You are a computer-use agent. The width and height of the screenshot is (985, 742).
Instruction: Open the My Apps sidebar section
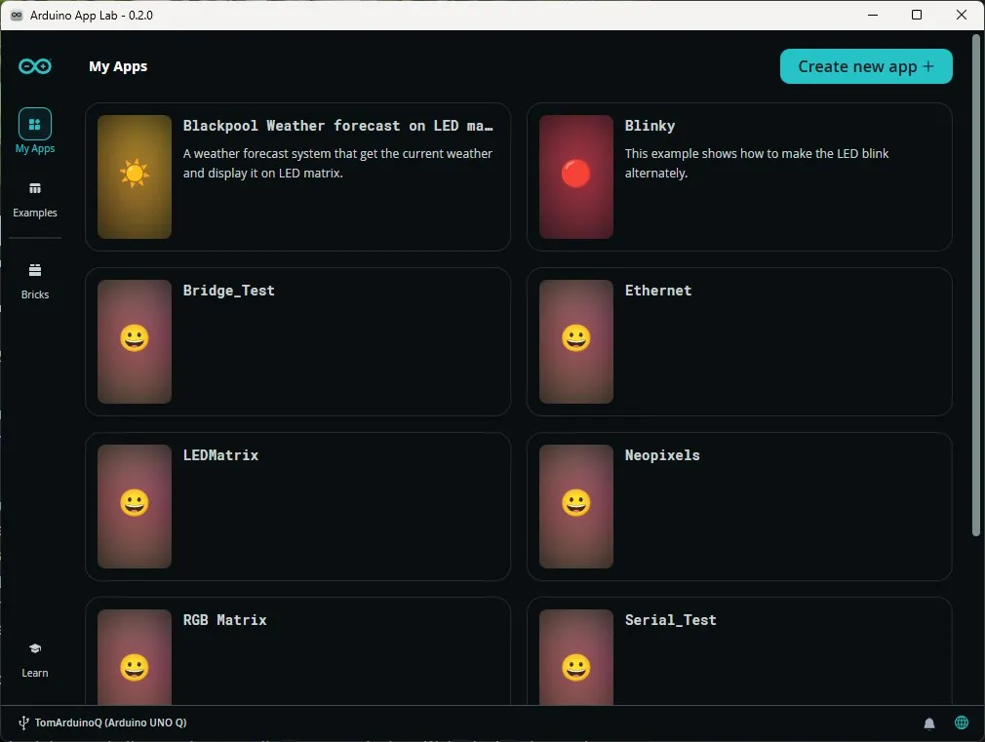click(34, 131)
